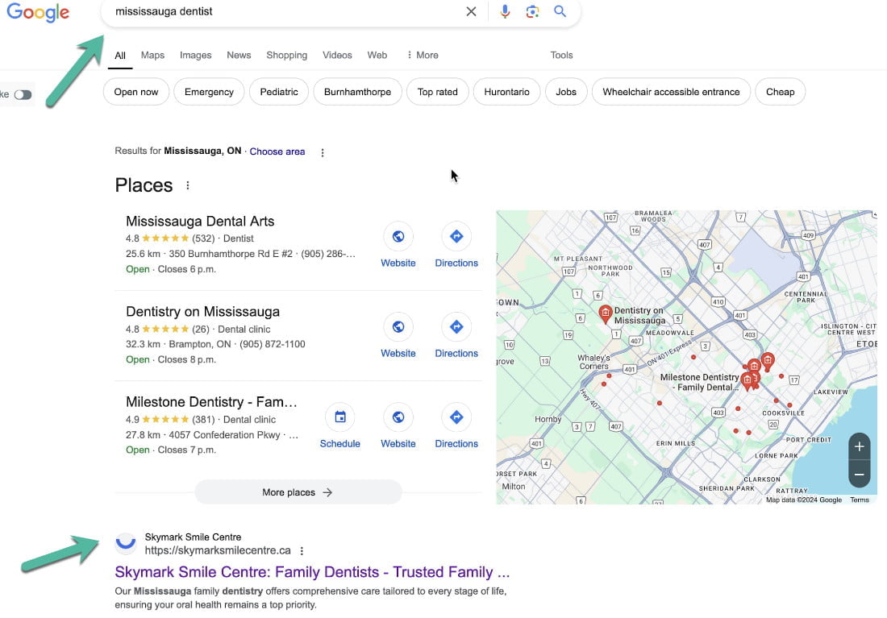Image resolution: width=887 pixels, height=618 pixels.
Task: Click inside the search input field
Action: (x=282, y=11)
